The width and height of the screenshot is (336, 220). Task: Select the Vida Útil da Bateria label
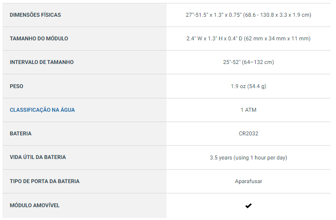coord(38,157)
